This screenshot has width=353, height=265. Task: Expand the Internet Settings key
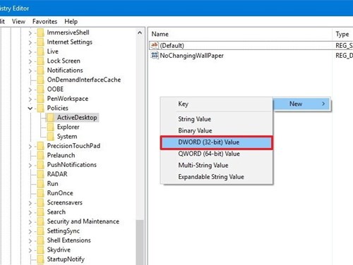[x=30, y=42]
